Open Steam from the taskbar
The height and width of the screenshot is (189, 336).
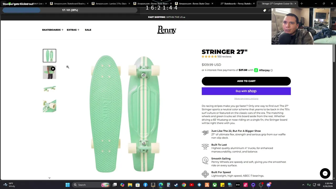click(x=176, y=185)
